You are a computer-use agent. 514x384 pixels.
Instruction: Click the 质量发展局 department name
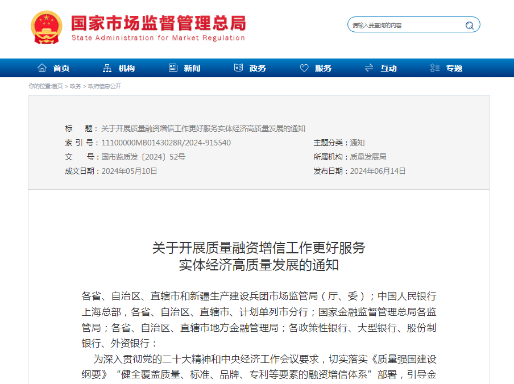tap(368, 157)
